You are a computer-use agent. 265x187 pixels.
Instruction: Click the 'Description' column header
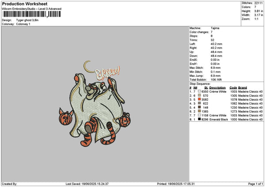pyautogui.click(x=217, y=88)
